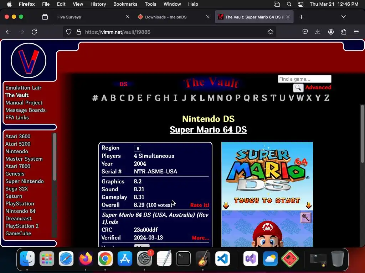Open the Dreamcast system link
Screen dimensions: 365x273
(19, 219)
